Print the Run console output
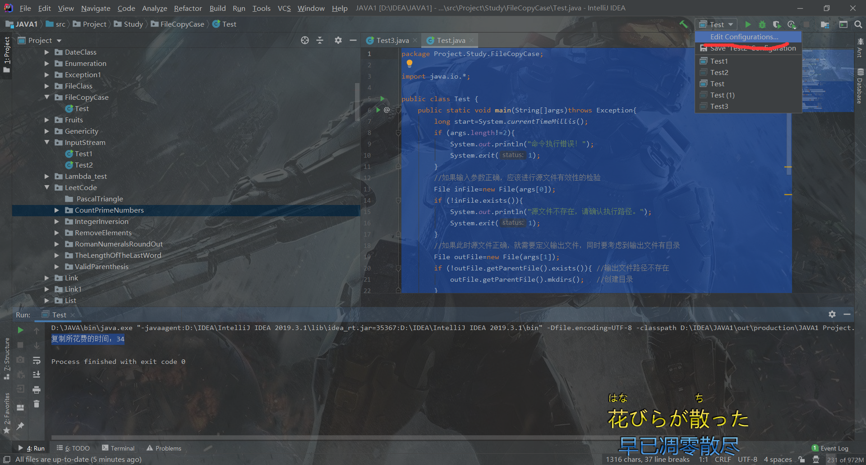 pyautogui.click(x=37, y=390)
